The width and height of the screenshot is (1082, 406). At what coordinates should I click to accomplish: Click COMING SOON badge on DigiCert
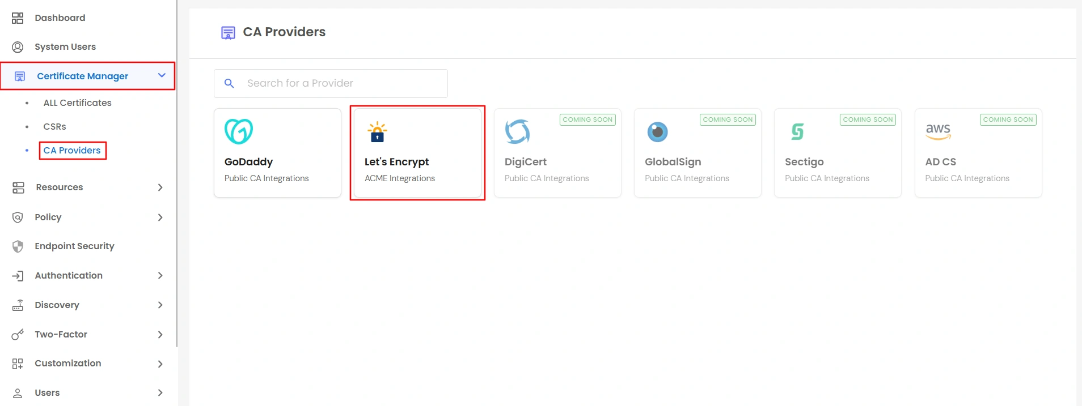tap(588, 119)
